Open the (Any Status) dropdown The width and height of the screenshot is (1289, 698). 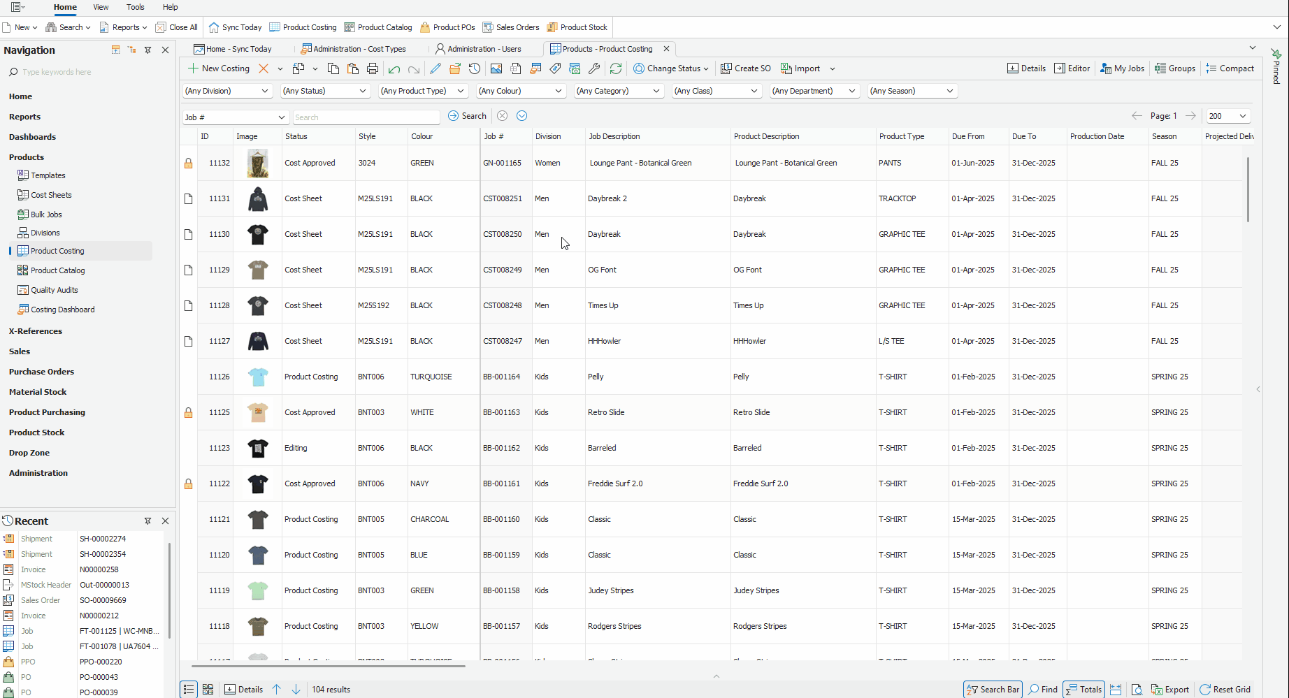(325, 91)
